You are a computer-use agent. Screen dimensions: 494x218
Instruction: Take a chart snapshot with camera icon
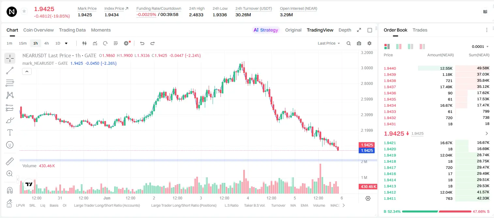tap(359, 43)
